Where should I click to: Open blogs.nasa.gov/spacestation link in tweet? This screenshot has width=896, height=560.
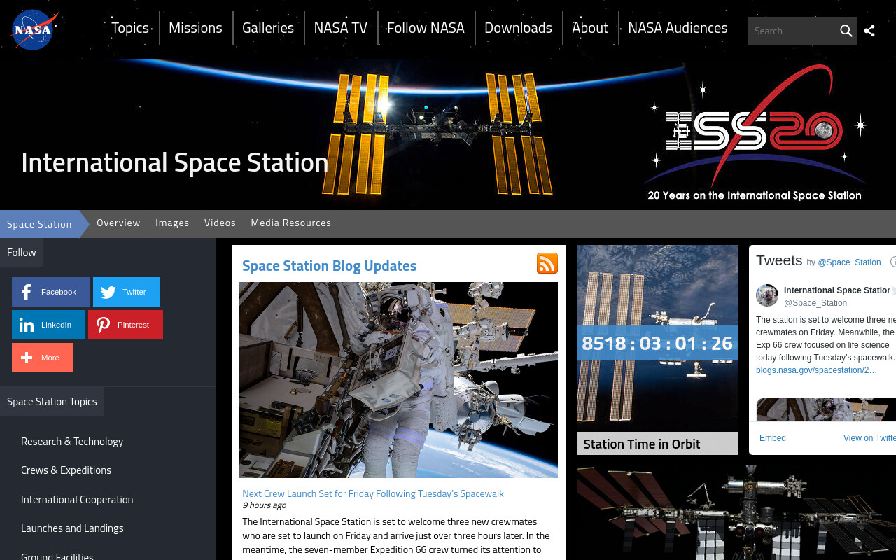[816, 370]
